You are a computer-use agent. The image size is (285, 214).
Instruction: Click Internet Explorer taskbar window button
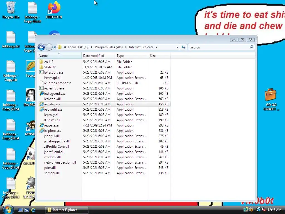[67, 210]
